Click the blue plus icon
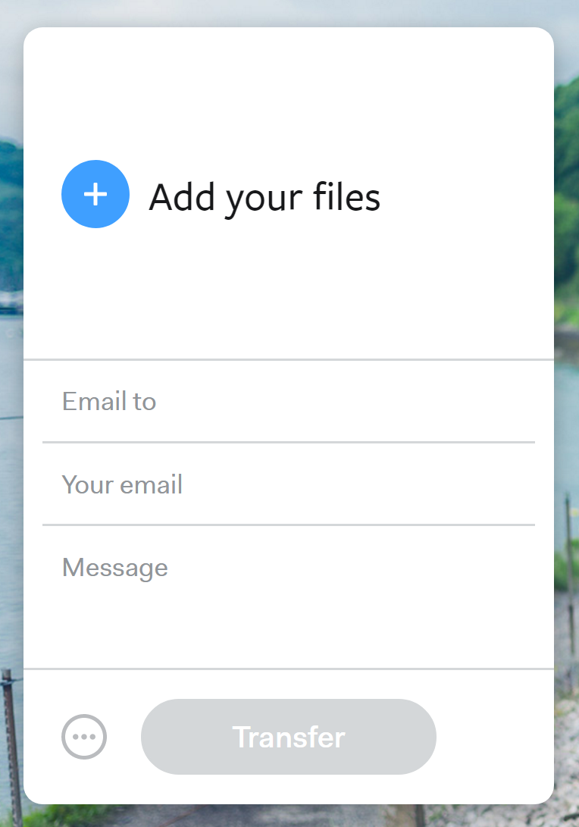 [95, 194]
